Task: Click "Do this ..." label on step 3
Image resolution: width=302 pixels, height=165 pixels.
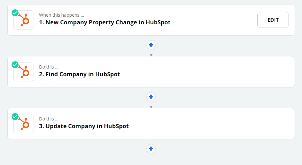Action: point(49,119)
